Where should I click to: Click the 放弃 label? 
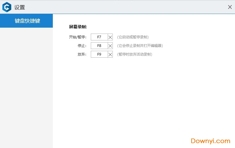click(x=82, y=54)
